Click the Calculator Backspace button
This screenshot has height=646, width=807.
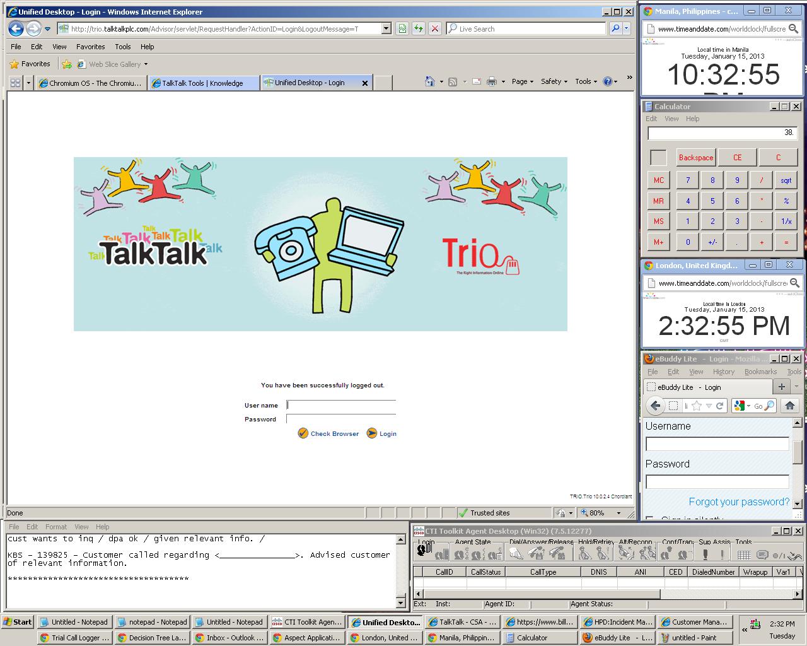point(696,158)
